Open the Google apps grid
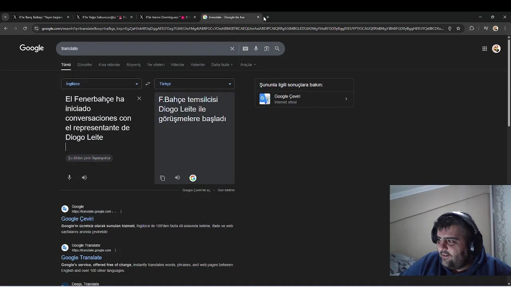Image resolution: width=511 pixels, height=287 pixels. tap(485, 49)
